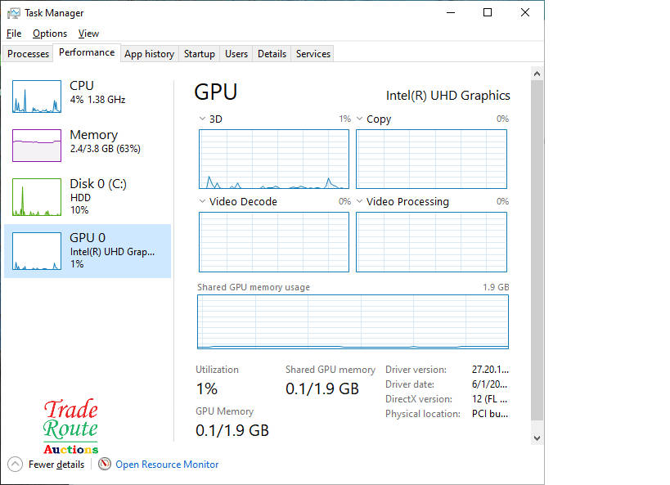
Task: Click the scrollbar down arrow
Action: pos(537,438)
